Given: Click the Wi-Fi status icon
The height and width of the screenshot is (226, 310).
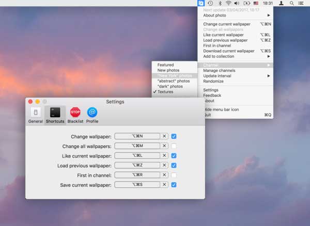Looking at the screenshot, I should point(228,3).
